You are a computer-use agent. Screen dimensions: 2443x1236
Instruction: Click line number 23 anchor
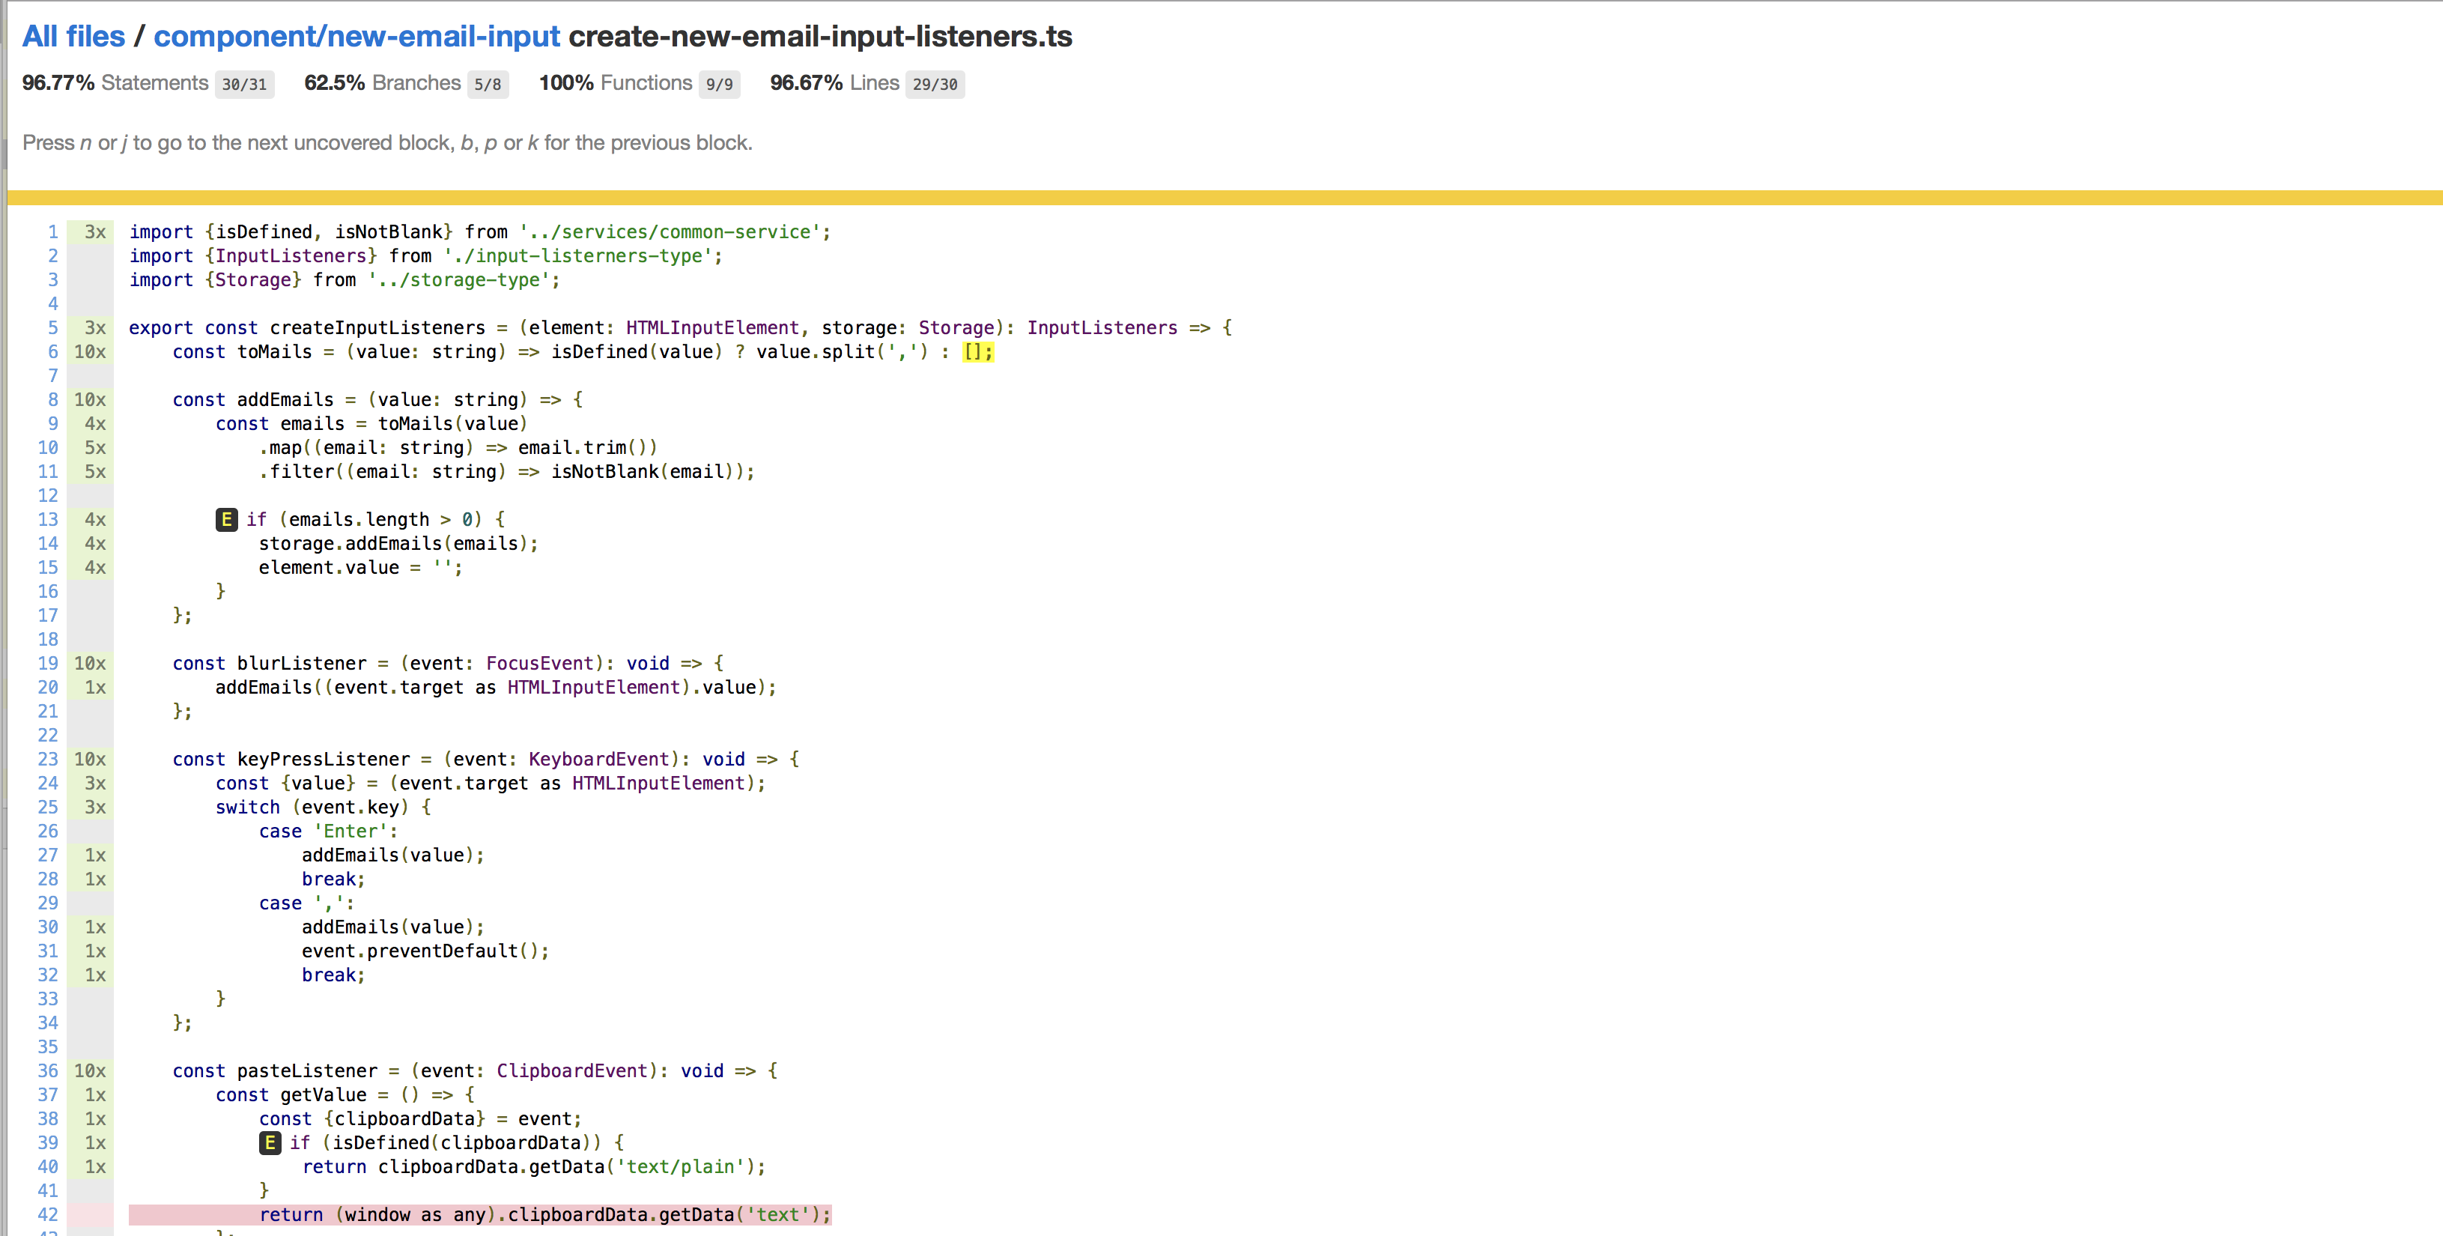[49, 759]
